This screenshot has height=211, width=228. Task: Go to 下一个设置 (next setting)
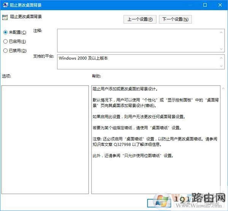175,19
